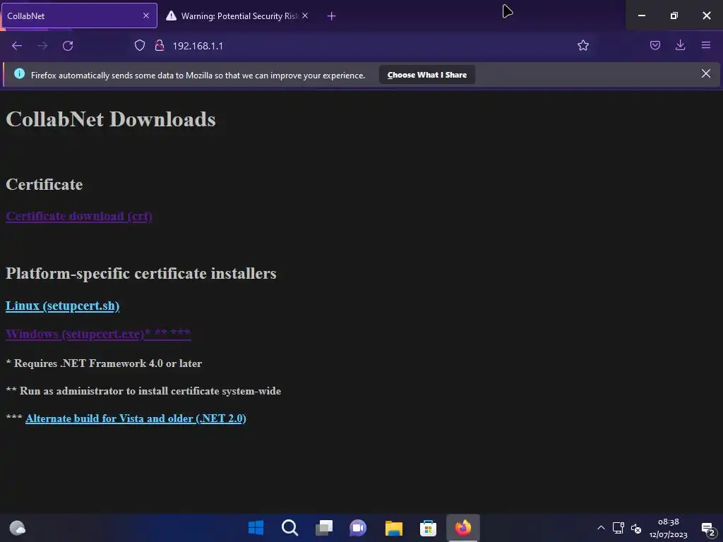This screenshot has width=723, height=542.
Task: Bookmark this page with the star icon
Action: (x=582, y=45)
